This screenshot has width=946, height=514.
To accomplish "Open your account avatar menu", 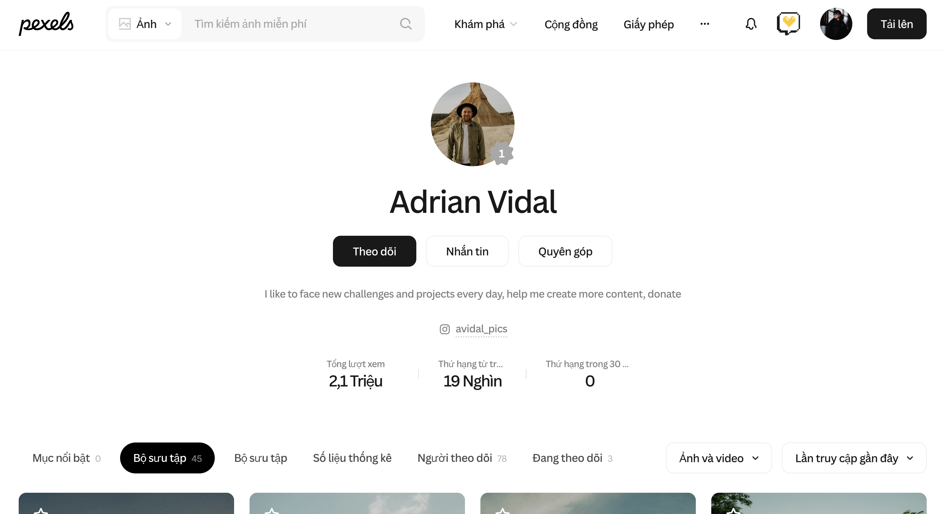I will coord(836,24).
